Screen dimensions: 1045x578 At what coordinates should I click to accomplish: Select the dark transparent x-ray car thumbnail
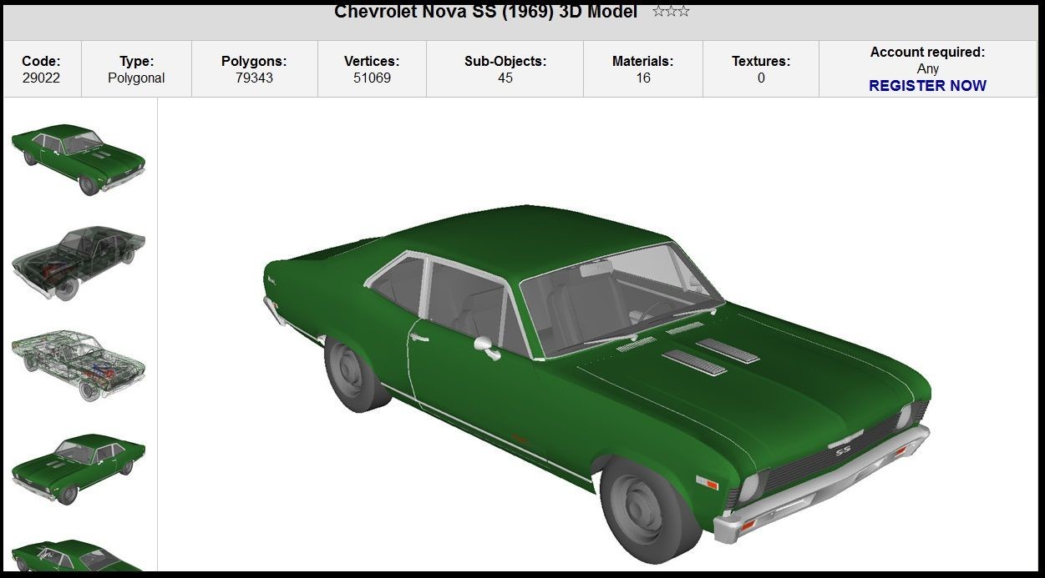[79, 262]
